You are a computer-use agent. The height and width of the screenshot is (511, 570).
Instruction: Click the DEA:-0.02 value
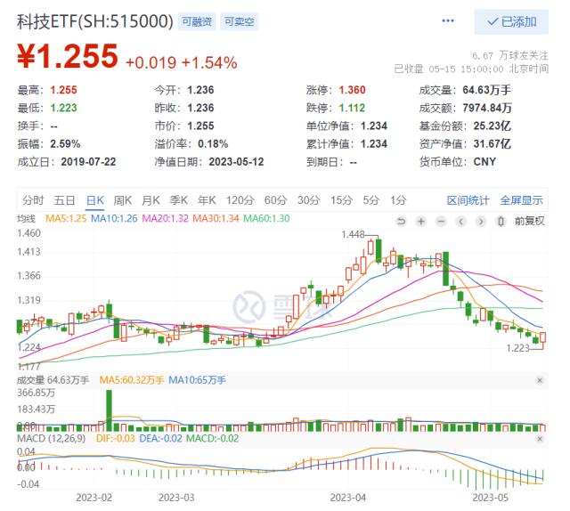point(160,438)
